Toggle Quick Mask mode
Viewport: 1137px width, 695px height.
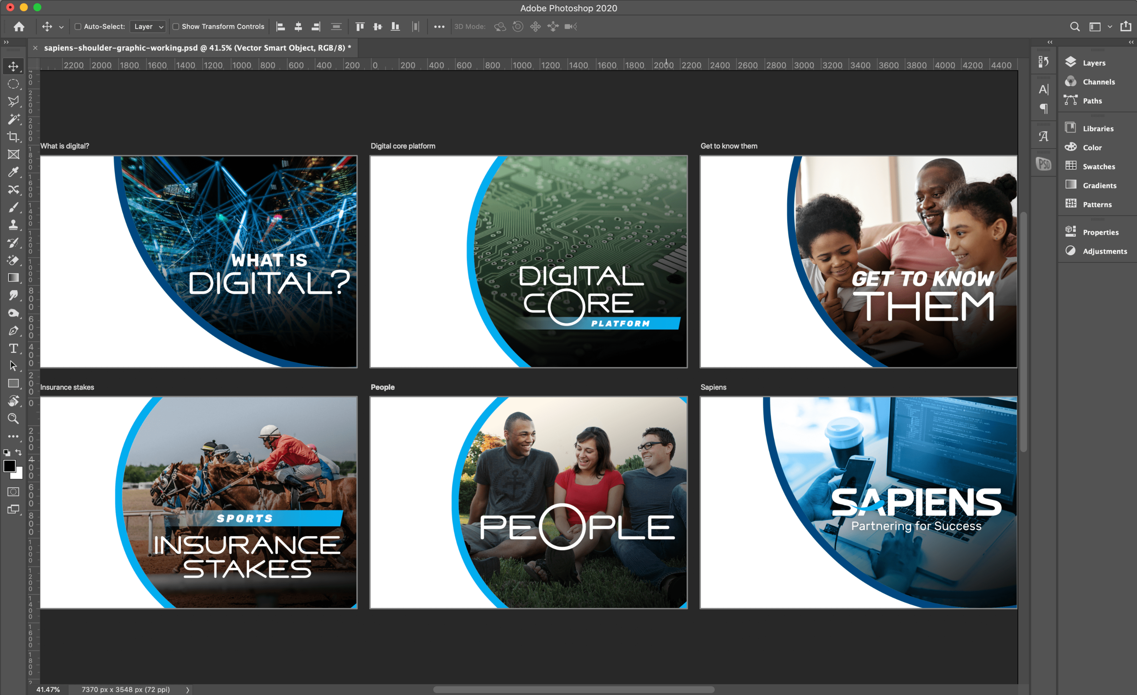13,492
